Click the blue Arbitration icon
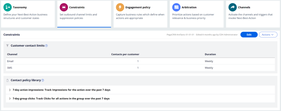The width and height of the screenshot is (281, 111). coord(176,7)
